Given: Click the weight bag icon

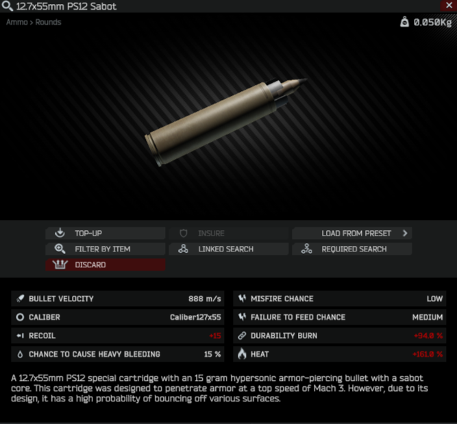Looking at the screenshot, I should (x=404, y=22).
